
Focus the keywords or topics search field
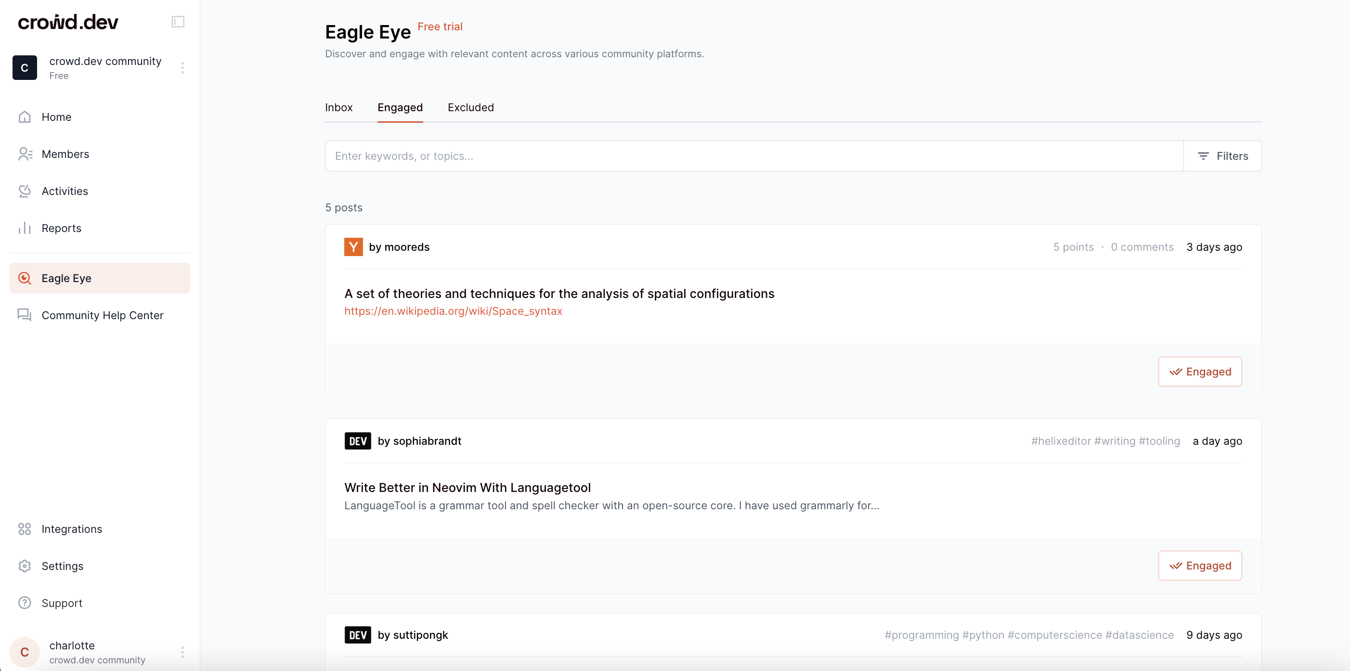coord(753,156)
